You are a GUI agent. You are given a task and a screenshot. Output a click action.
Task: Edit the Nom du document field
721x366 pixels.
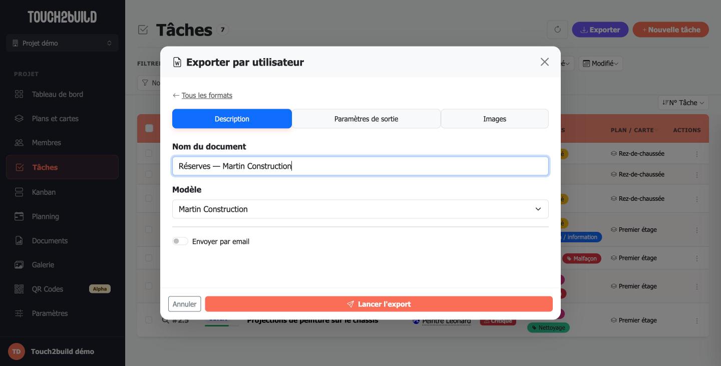(360, 166)
